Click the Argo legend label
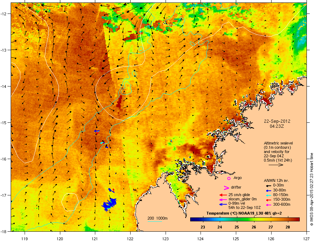This screenshot has width=314, height=242. (238, 178)
